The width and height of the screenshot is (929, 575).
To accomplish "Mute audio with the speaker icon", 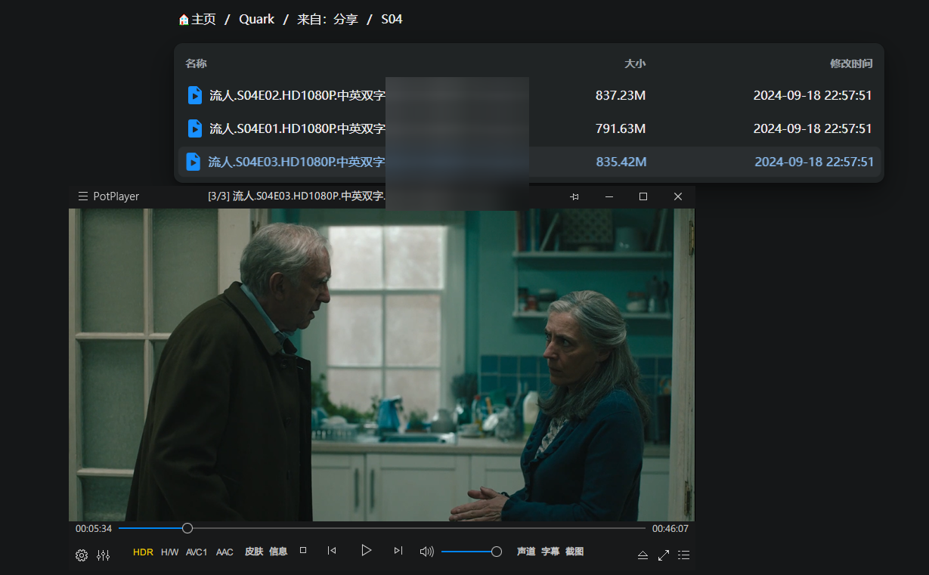I will pyautogui.click(x=426, y=552).
